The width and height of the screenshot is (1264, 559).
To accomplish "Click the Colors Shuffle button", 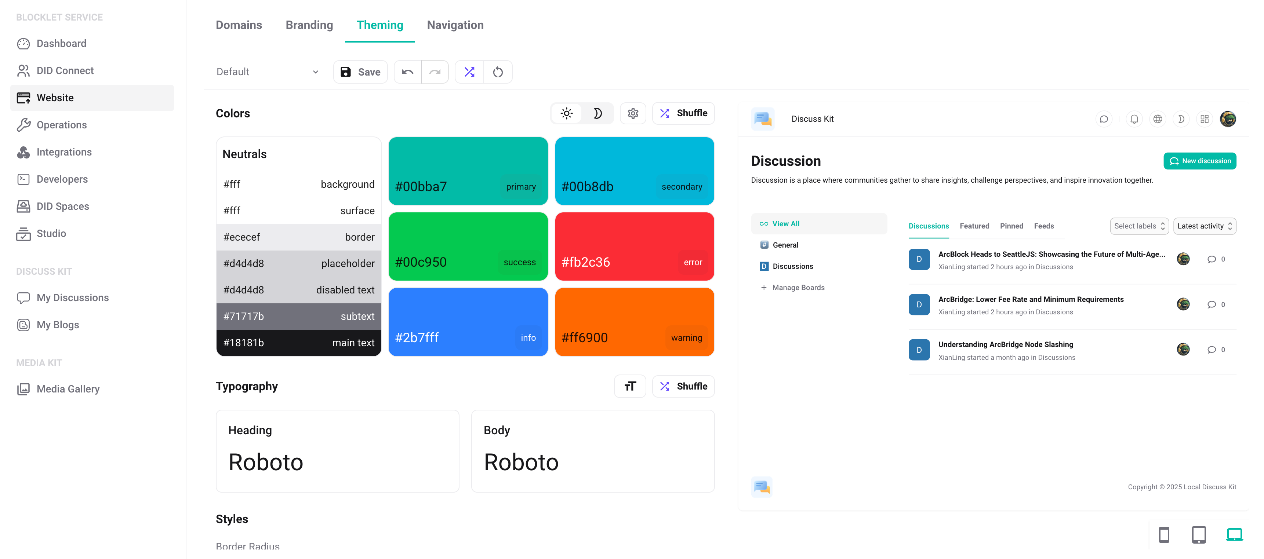I will [x=683, y=113].
